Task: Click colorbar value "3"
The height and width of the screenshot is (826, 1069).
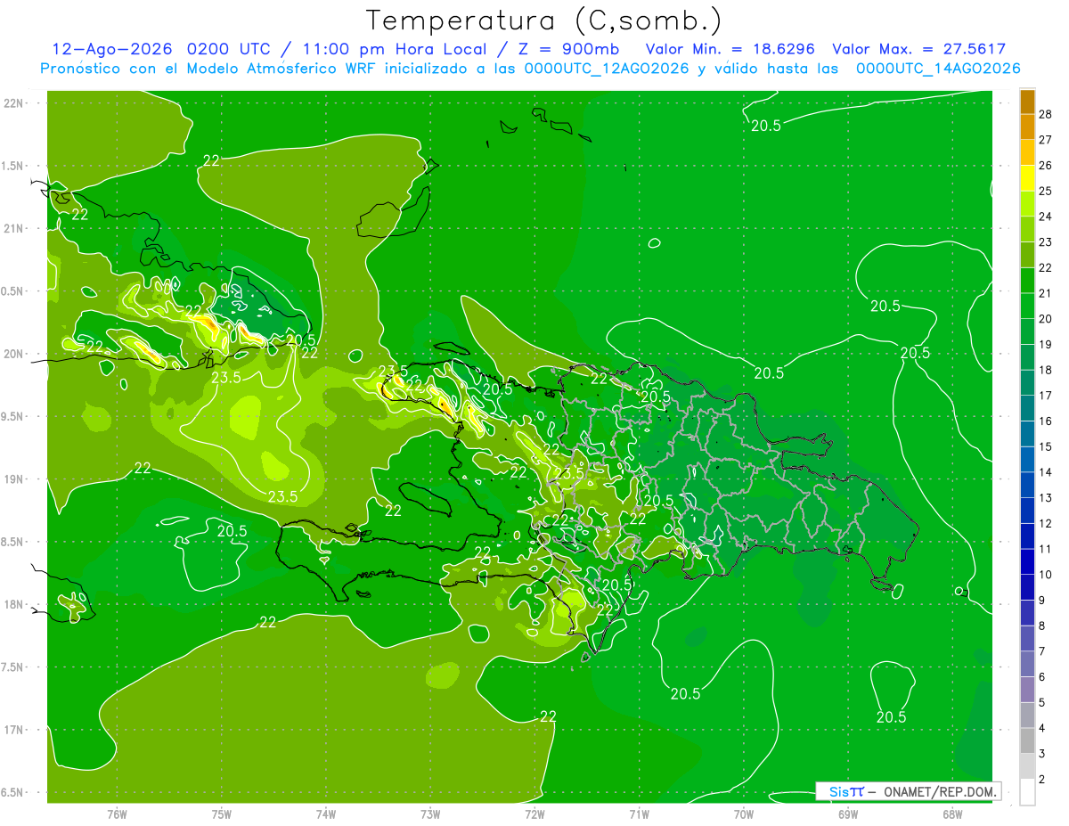Action: point(1041,754)
